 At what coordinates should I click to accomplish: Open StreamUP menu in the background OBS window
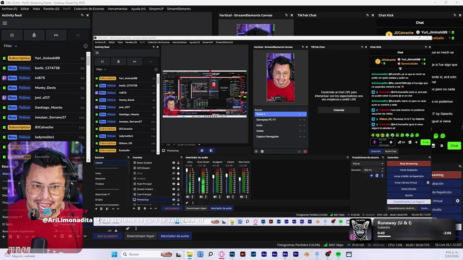156,9
